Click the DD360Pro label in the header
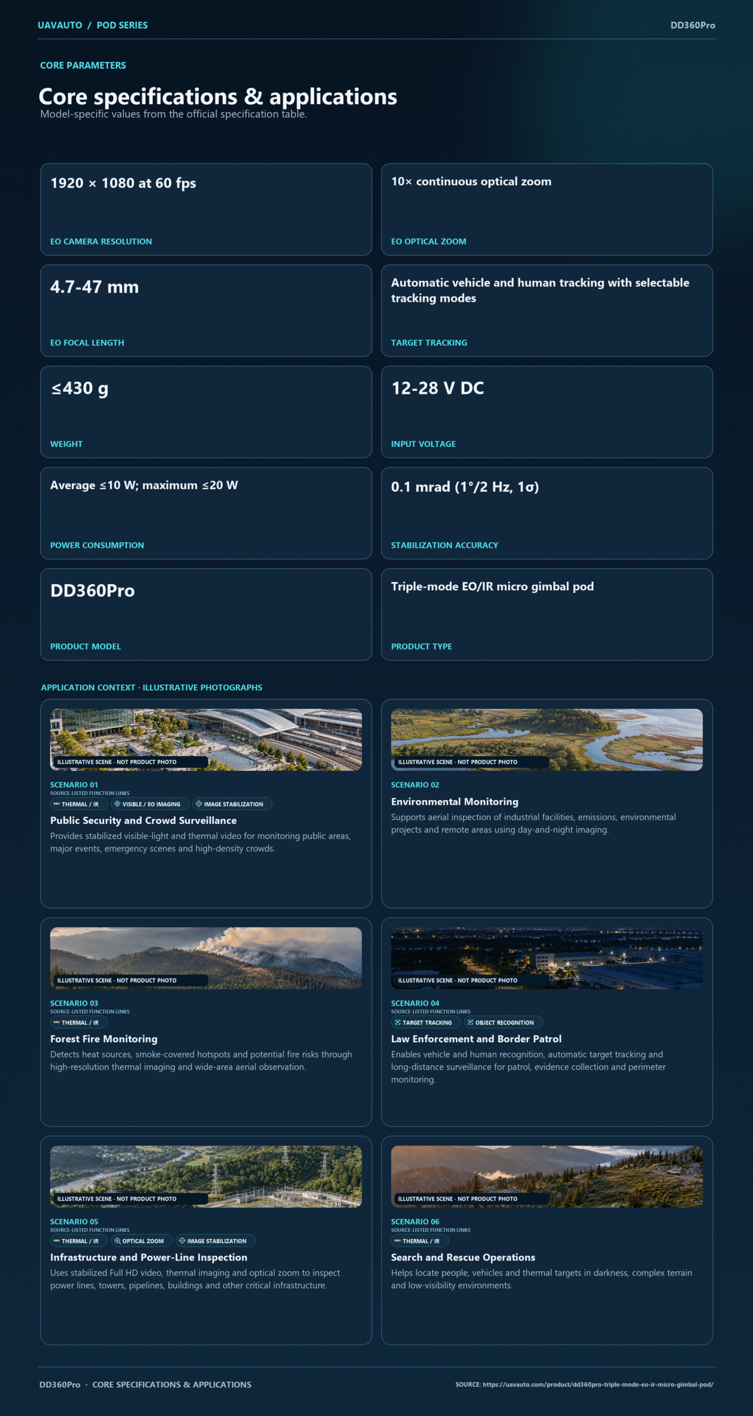The image size is (753, 1416). tap(693, 25)
